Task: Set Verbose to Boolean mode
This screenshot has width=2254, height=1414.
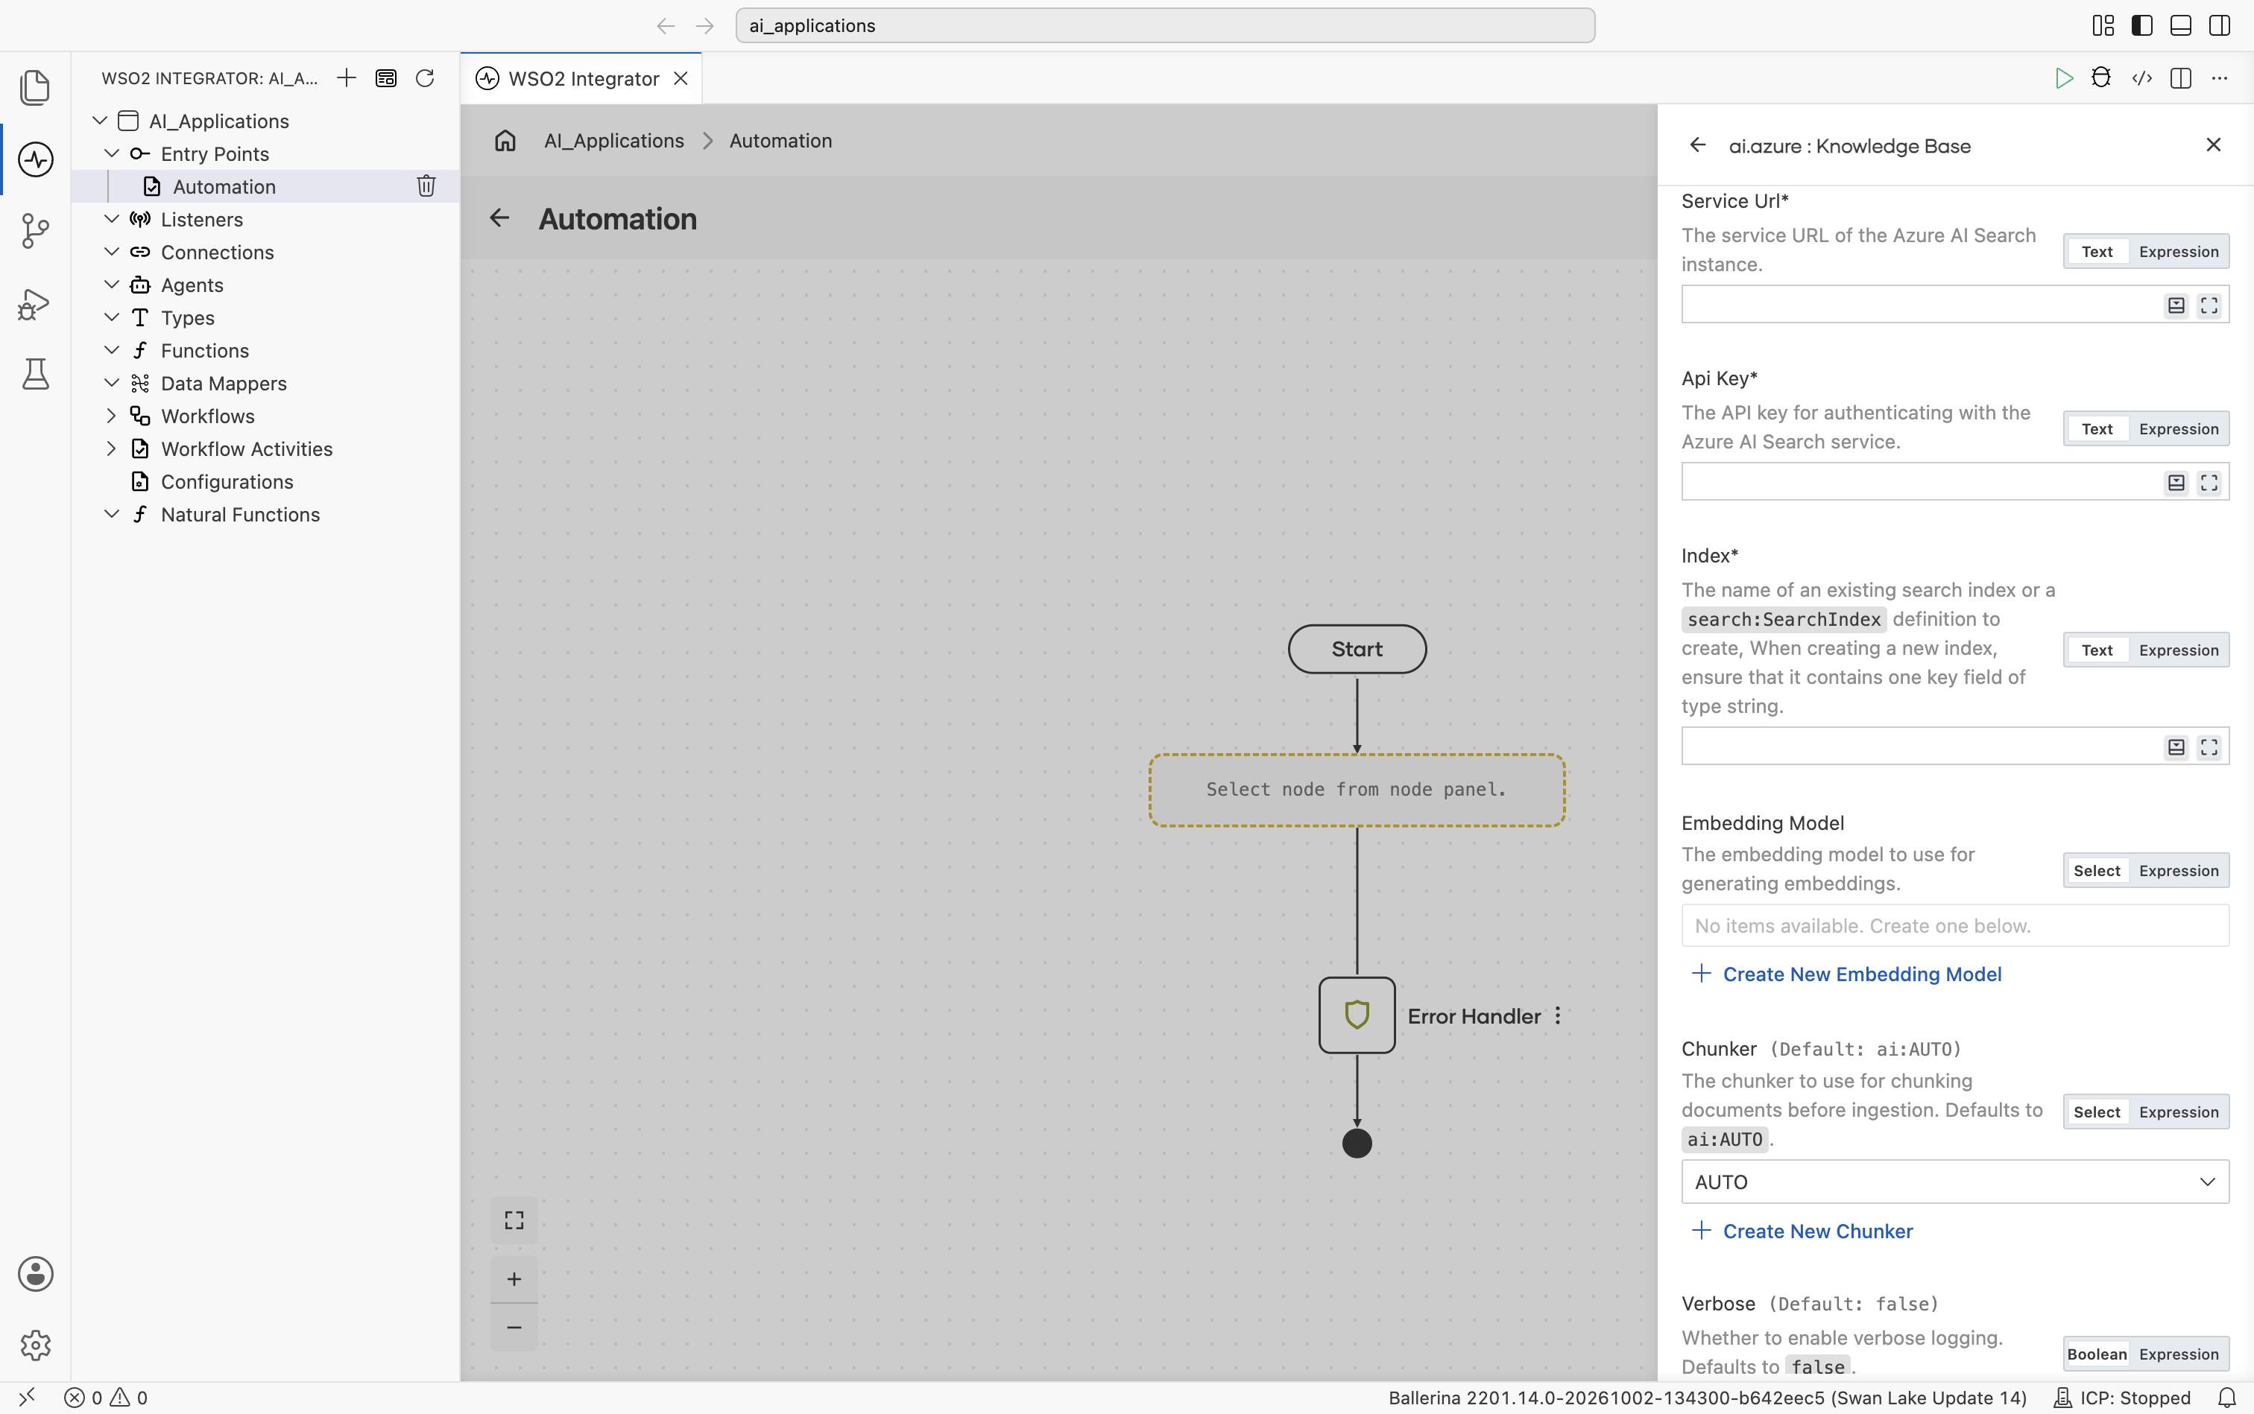Action: pos(2097,1354)
